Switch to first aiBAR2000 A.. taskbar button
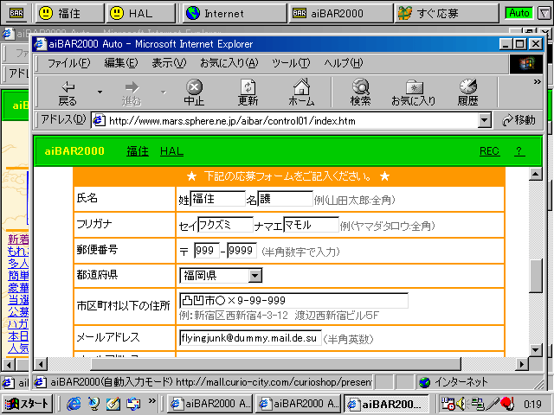Image resolution: width=554 pixels, height=415 pixels. (209, 404)
